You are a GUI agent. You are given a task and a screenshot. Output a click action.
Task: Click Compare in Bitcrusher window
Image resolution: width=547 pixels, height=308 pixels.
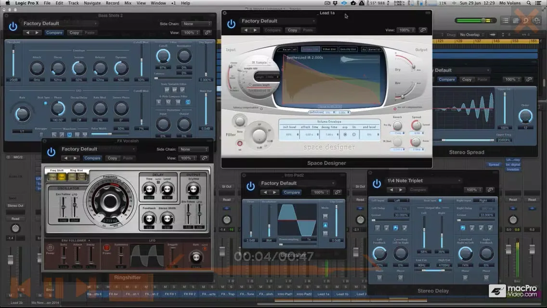pos(292,192)
